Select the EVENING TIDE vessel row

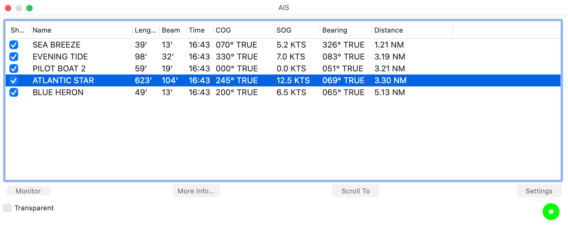(283, 57)
